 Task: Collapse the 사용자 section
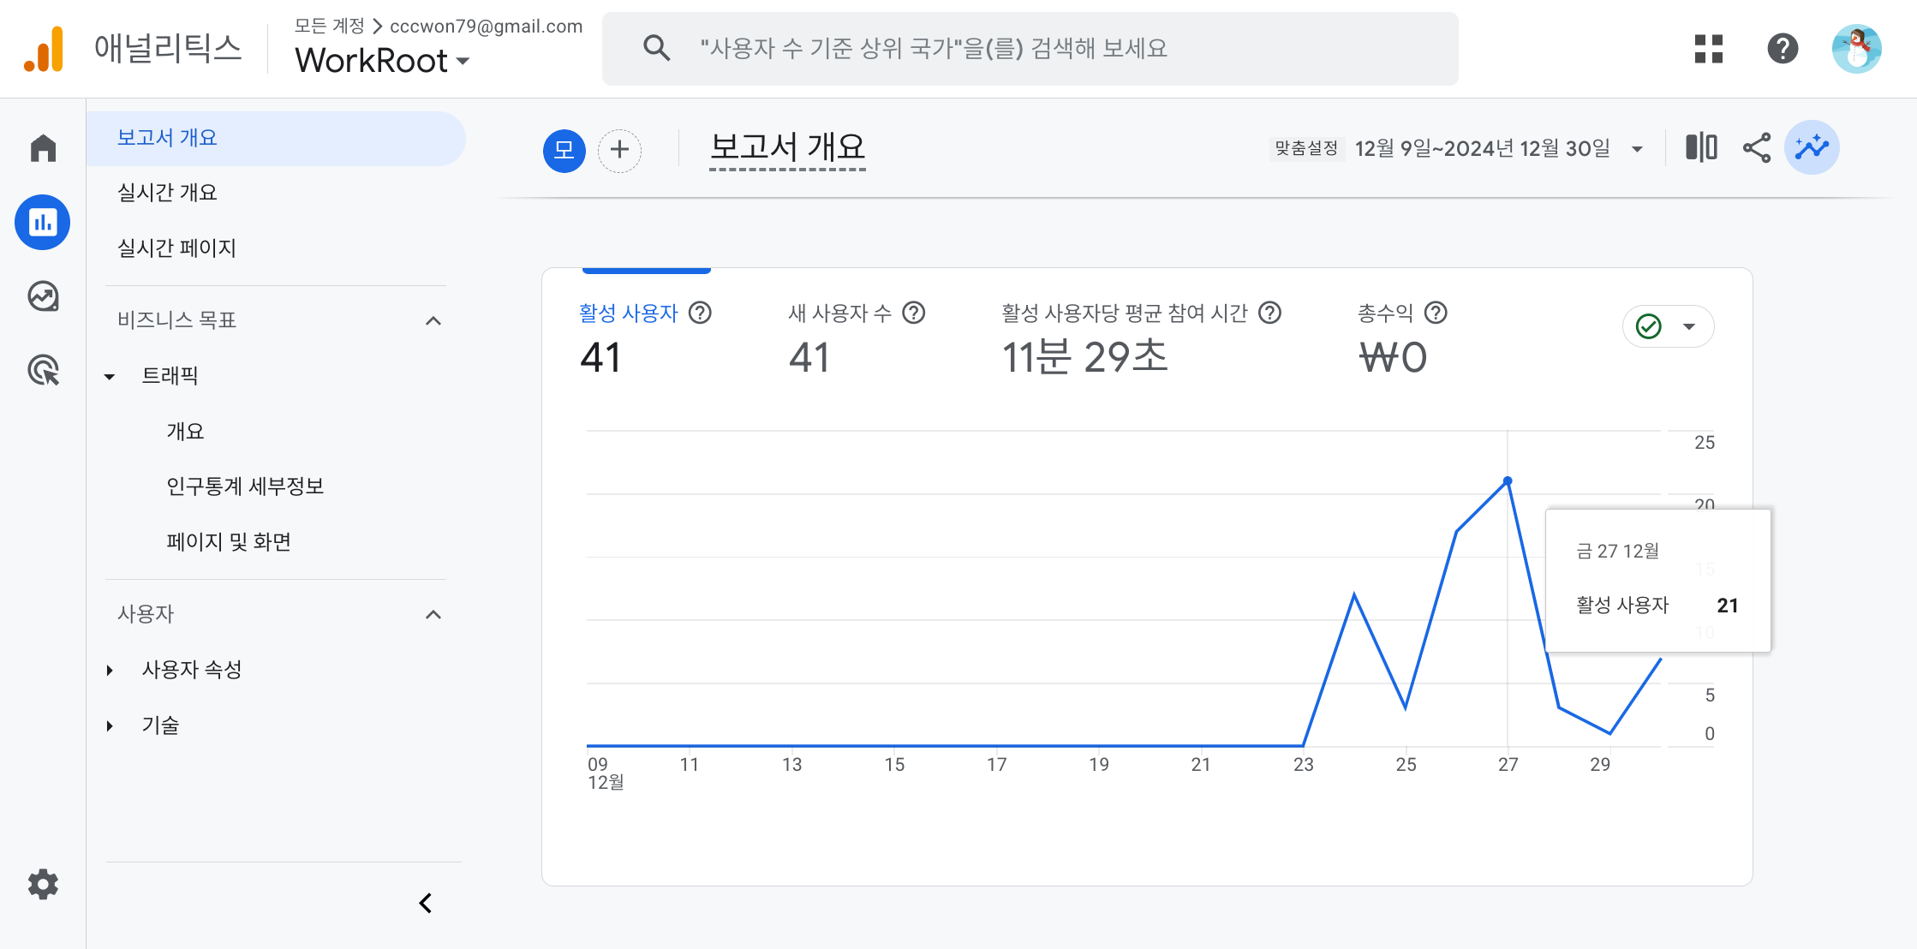point(433,615)
